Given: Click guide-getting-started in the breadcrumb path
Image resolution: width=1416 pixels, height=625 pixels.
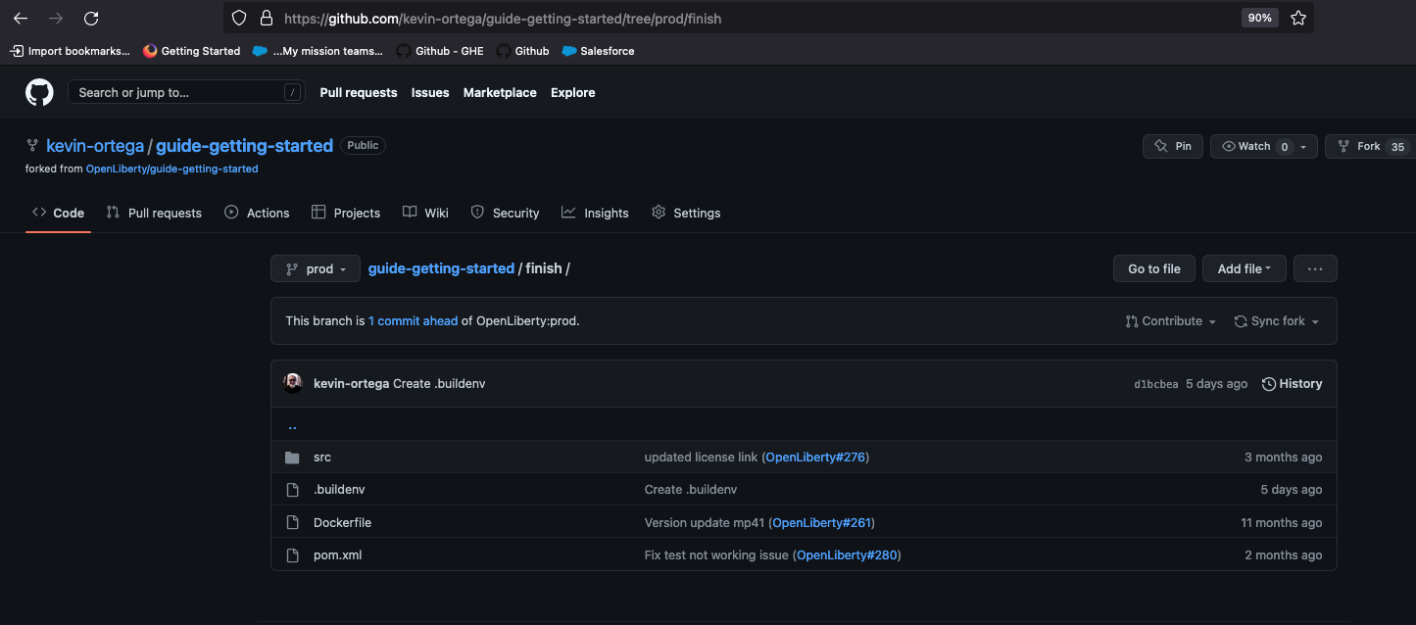Looking at the screenshot, I should [441, 268].
